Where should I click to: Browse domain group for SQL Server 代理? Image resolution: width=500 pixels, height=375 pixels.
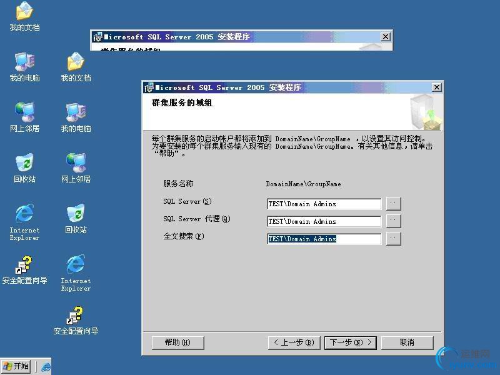click(393, 221)
